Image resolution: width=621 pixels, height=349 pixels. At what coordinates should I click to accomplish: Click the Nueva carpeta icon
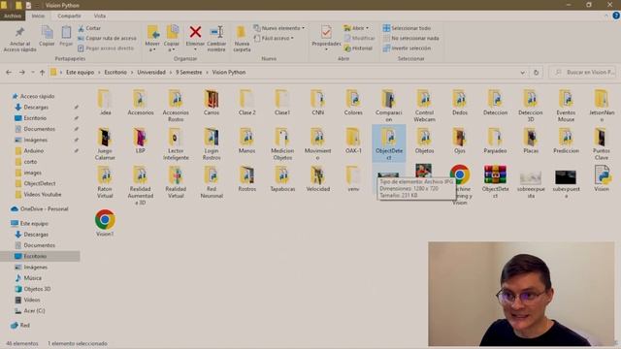point(242,32)
